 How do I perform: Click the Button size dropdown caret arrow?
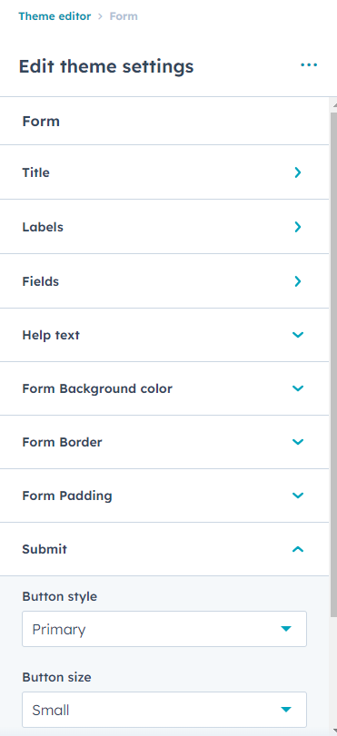tap(286, 710)
